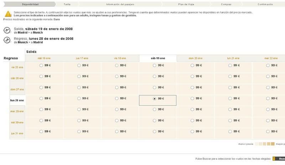Click the Salida table heading
Image resolution: width=285 pixels, height=165 pixels.
point(31,52)
